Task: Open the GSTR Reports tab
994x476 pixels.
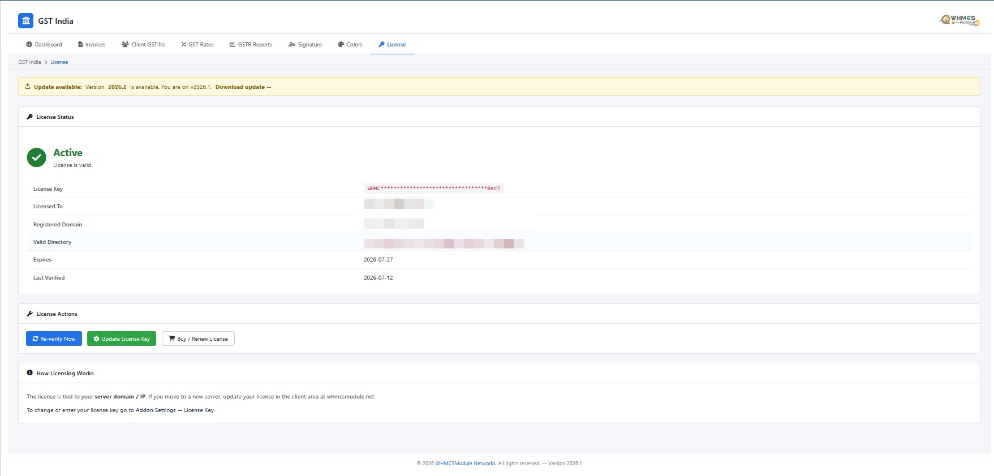Action: (x=251, y=44)
